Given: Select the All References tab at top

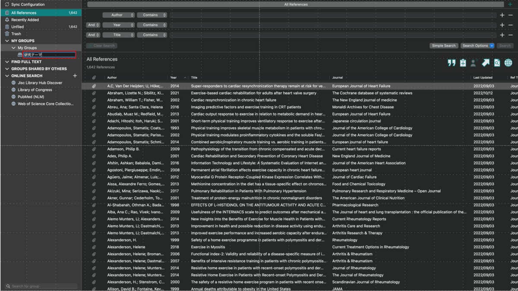Looking at the screenshot, I should 296,4.
